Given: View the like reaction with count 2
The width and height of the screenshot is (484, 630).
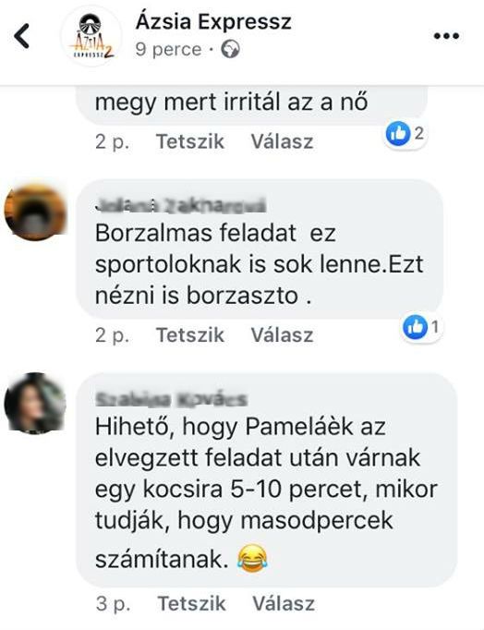Looking at the screenshot, I should pos(405,134).
